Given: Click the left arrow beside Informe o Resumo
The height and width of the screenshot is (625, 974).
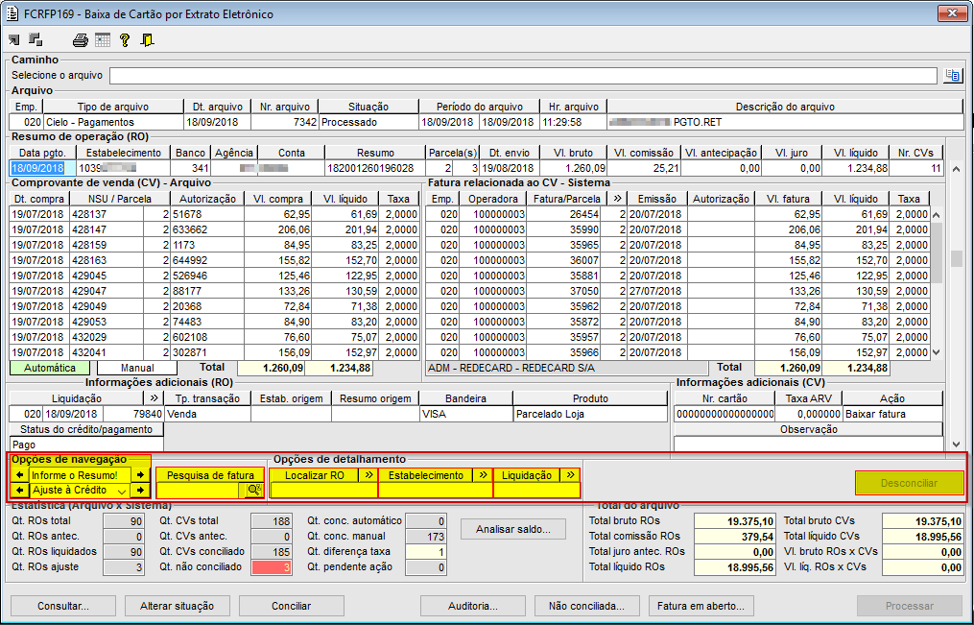Looking at the screenshot, I should pyautogui.click(x=19, y=475).
